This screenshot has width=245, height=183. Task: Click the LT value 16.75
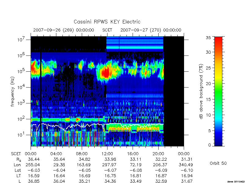(x=110, y=176)
